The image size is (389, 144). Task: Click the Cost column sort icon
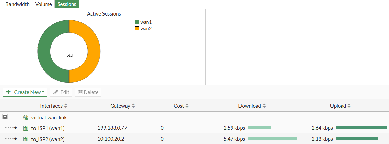point(187,106)
